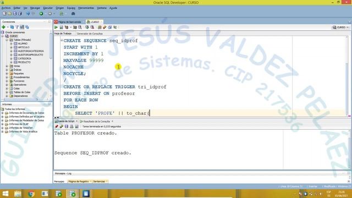The width and height of the screenshot is (352, 198).
Task: Click the Print icon in script output toolbar
Action: (x=71, y=127)
